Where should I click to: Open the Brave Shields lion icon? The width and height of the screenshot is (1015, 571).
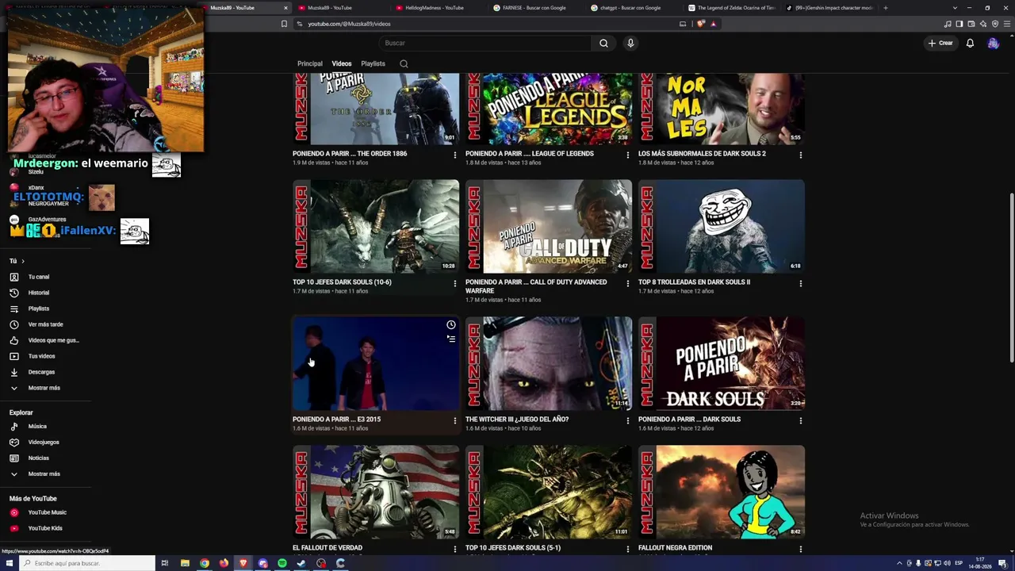[x=701, y=24]
